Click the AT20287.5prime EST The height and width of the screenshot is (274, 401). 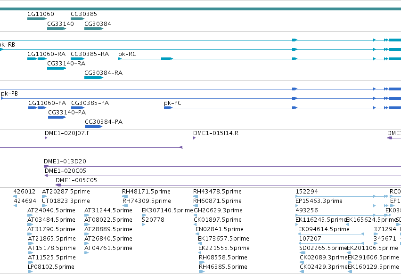pyautogui.click(x=44, y=196)
